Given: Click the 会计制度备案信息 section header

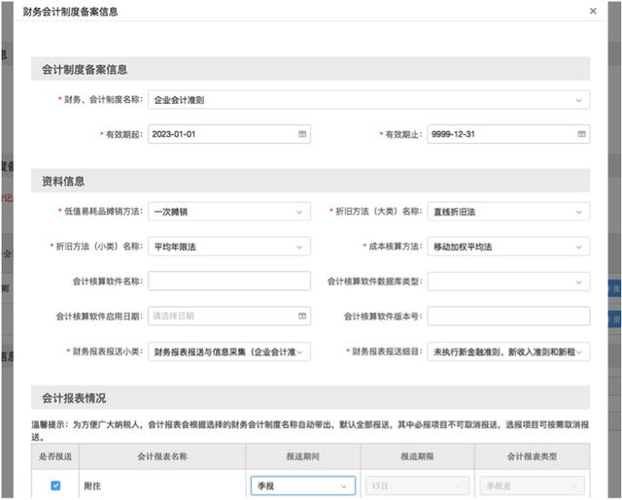Looking at the screenshot, I should (x=311, y=69).
